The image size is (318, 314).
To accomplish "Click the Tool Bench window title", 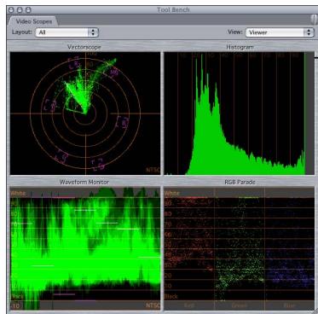I will [x=173, y=9].
